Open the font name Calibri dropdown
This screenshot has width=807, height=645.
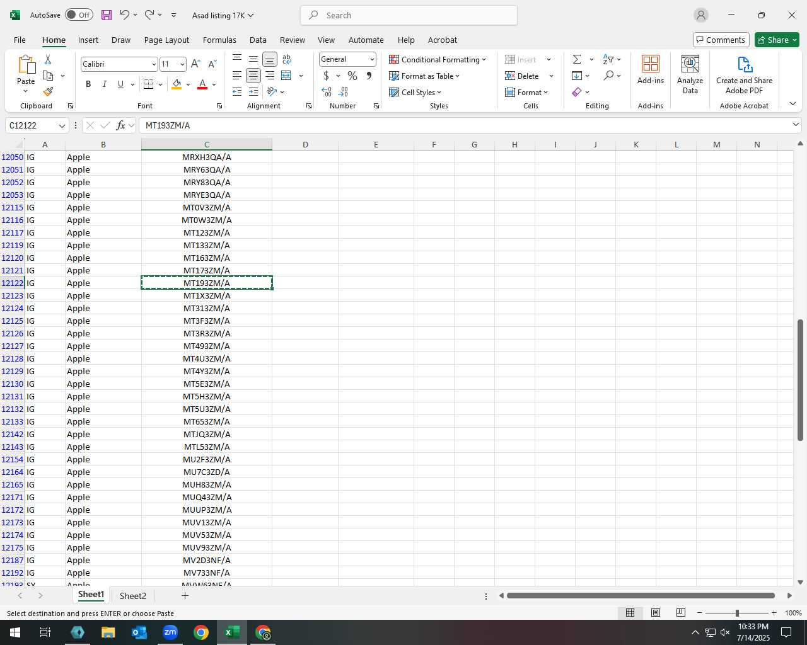(x=154, y=64)
